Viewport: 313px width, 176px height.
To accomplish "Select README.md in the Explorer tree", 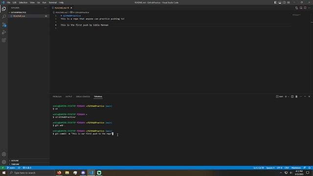I will click(x=28, y=16).
